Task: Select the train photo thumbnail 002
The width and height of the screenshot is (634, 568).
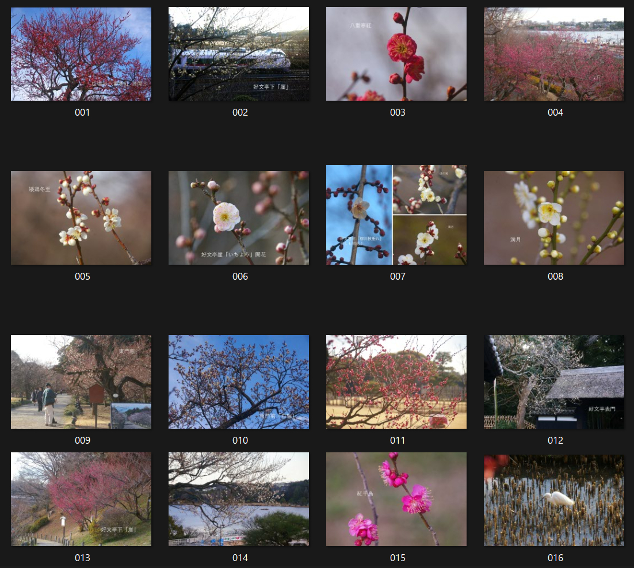Action: 239,54
